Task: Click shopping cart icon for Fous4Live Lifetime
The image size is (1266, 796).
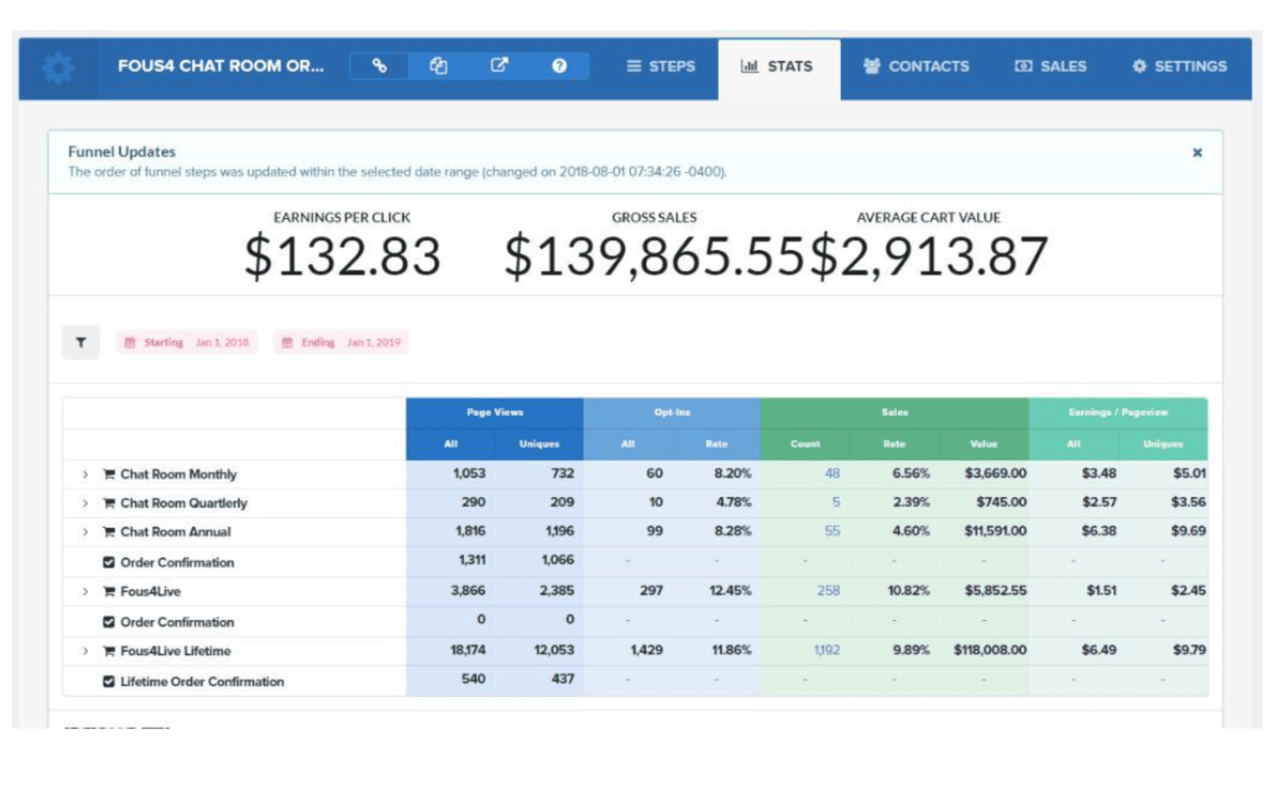Action: pyautogui.click(x=109, y=651)
